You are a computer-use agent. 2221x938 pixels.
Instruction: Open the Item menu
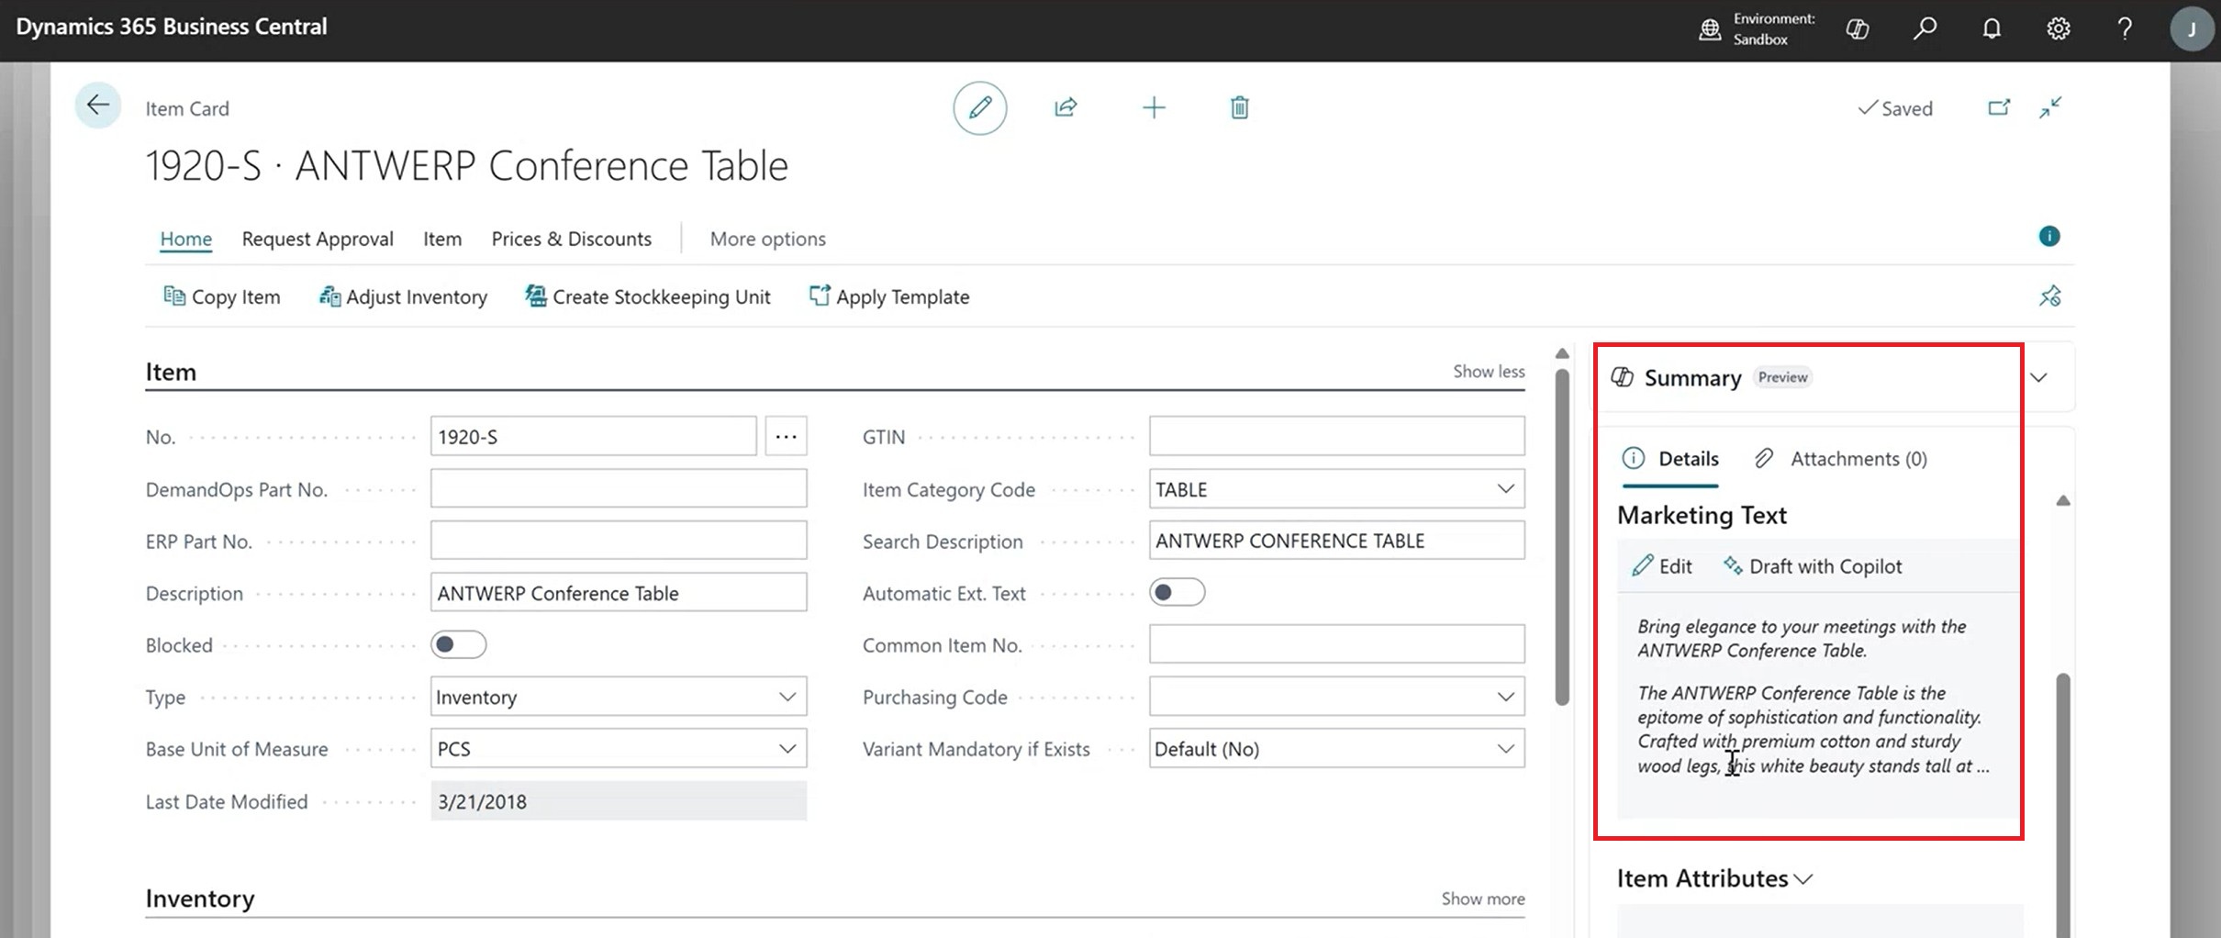coord(442,239)
